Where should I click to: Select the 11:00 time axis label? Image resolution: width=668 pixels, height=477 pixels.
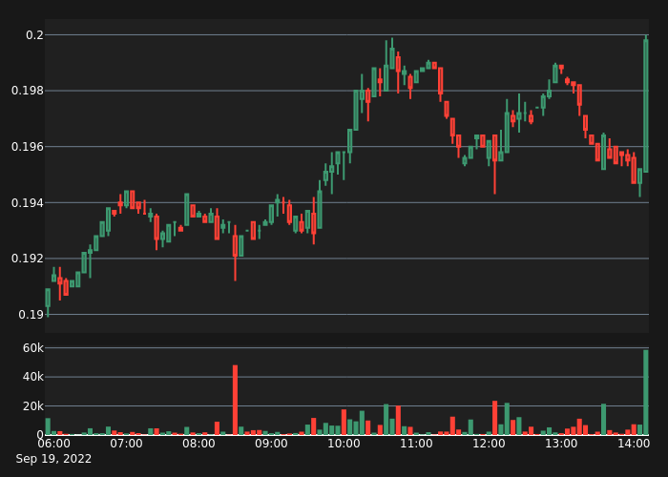click(x=416, y=444)
